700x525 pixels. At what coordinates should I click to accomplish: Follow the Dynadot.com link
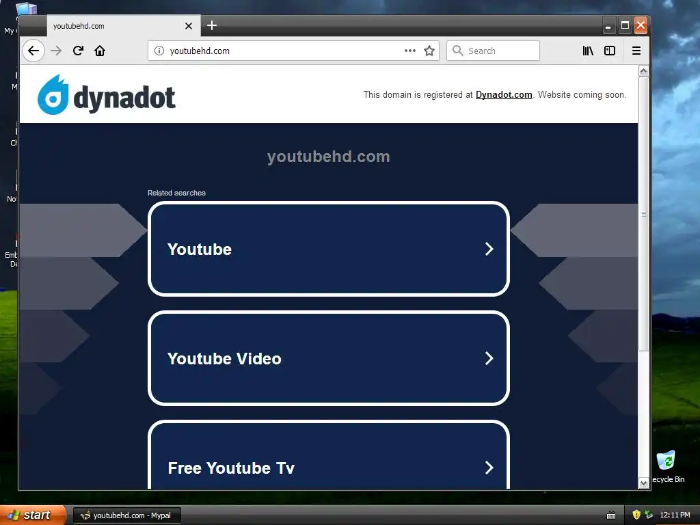coord(504,94)
